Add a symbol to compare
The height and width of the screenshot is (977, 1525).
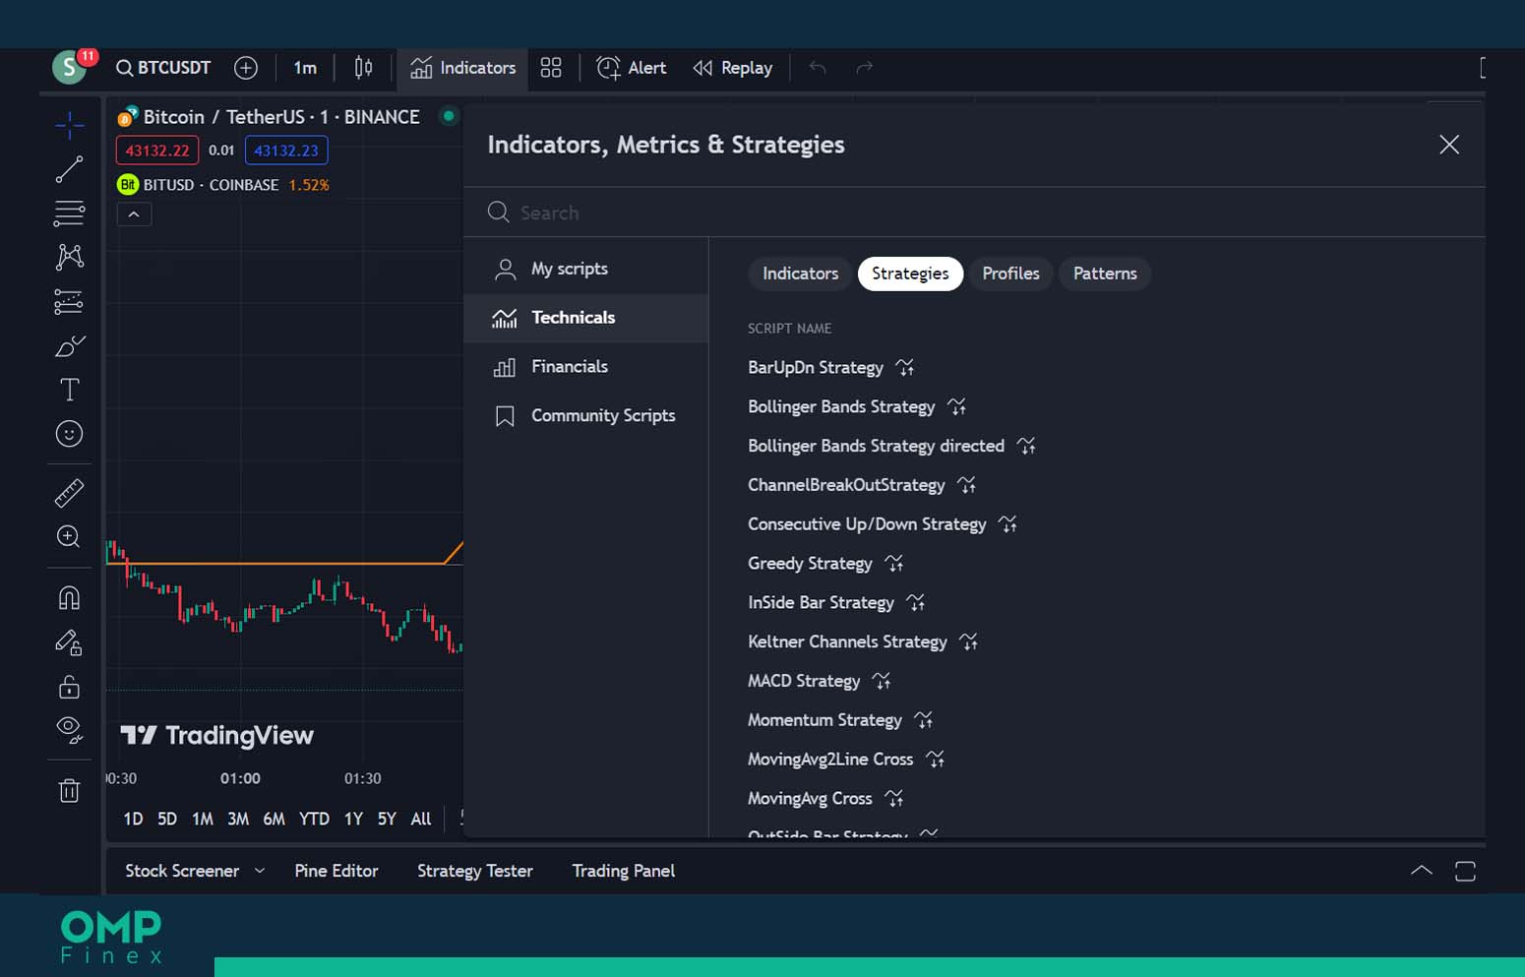tap(246, 68)
